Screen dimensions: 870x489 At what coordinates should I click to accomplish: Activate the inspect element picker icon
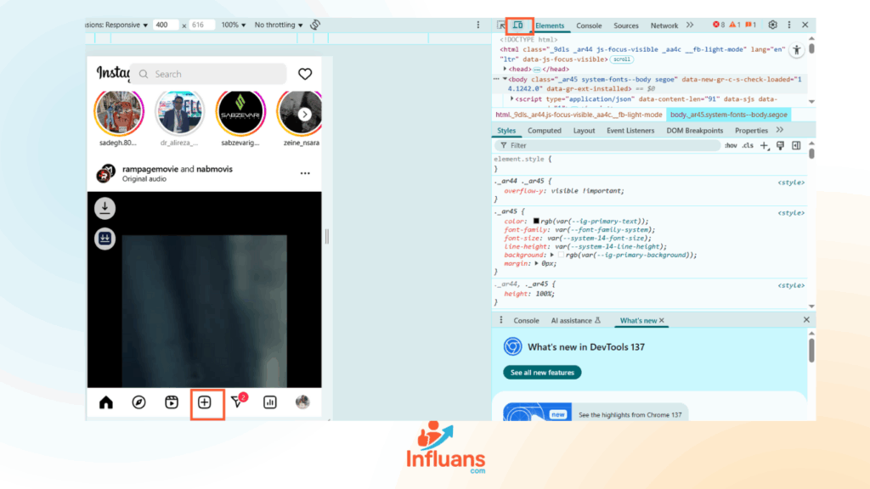coord(501,25)
